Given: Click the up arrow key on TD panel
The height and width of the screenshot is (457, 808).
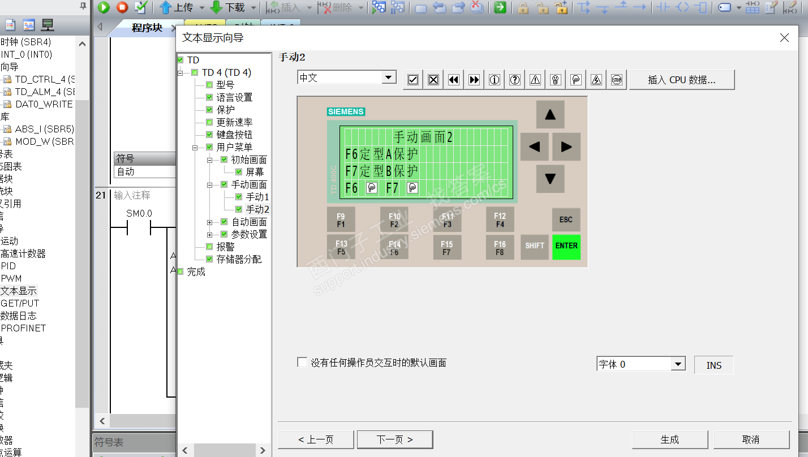Looking at the screenshot, I should tap(550, 115).
